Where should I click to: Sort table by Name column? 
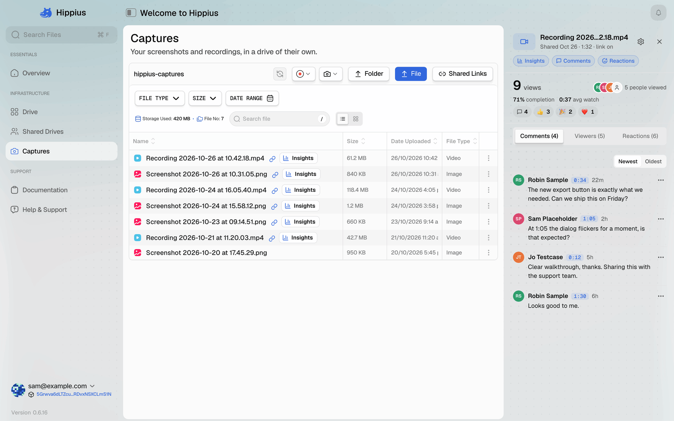coord(144,141)
